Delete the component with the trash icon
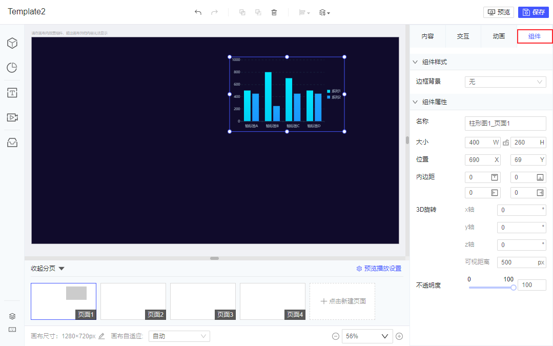The image size is (553, 346). pos(274,12)
